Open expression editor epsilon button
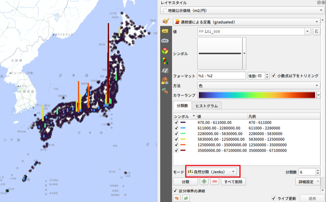This screenshot has width=326, height=202. [317, 31]
